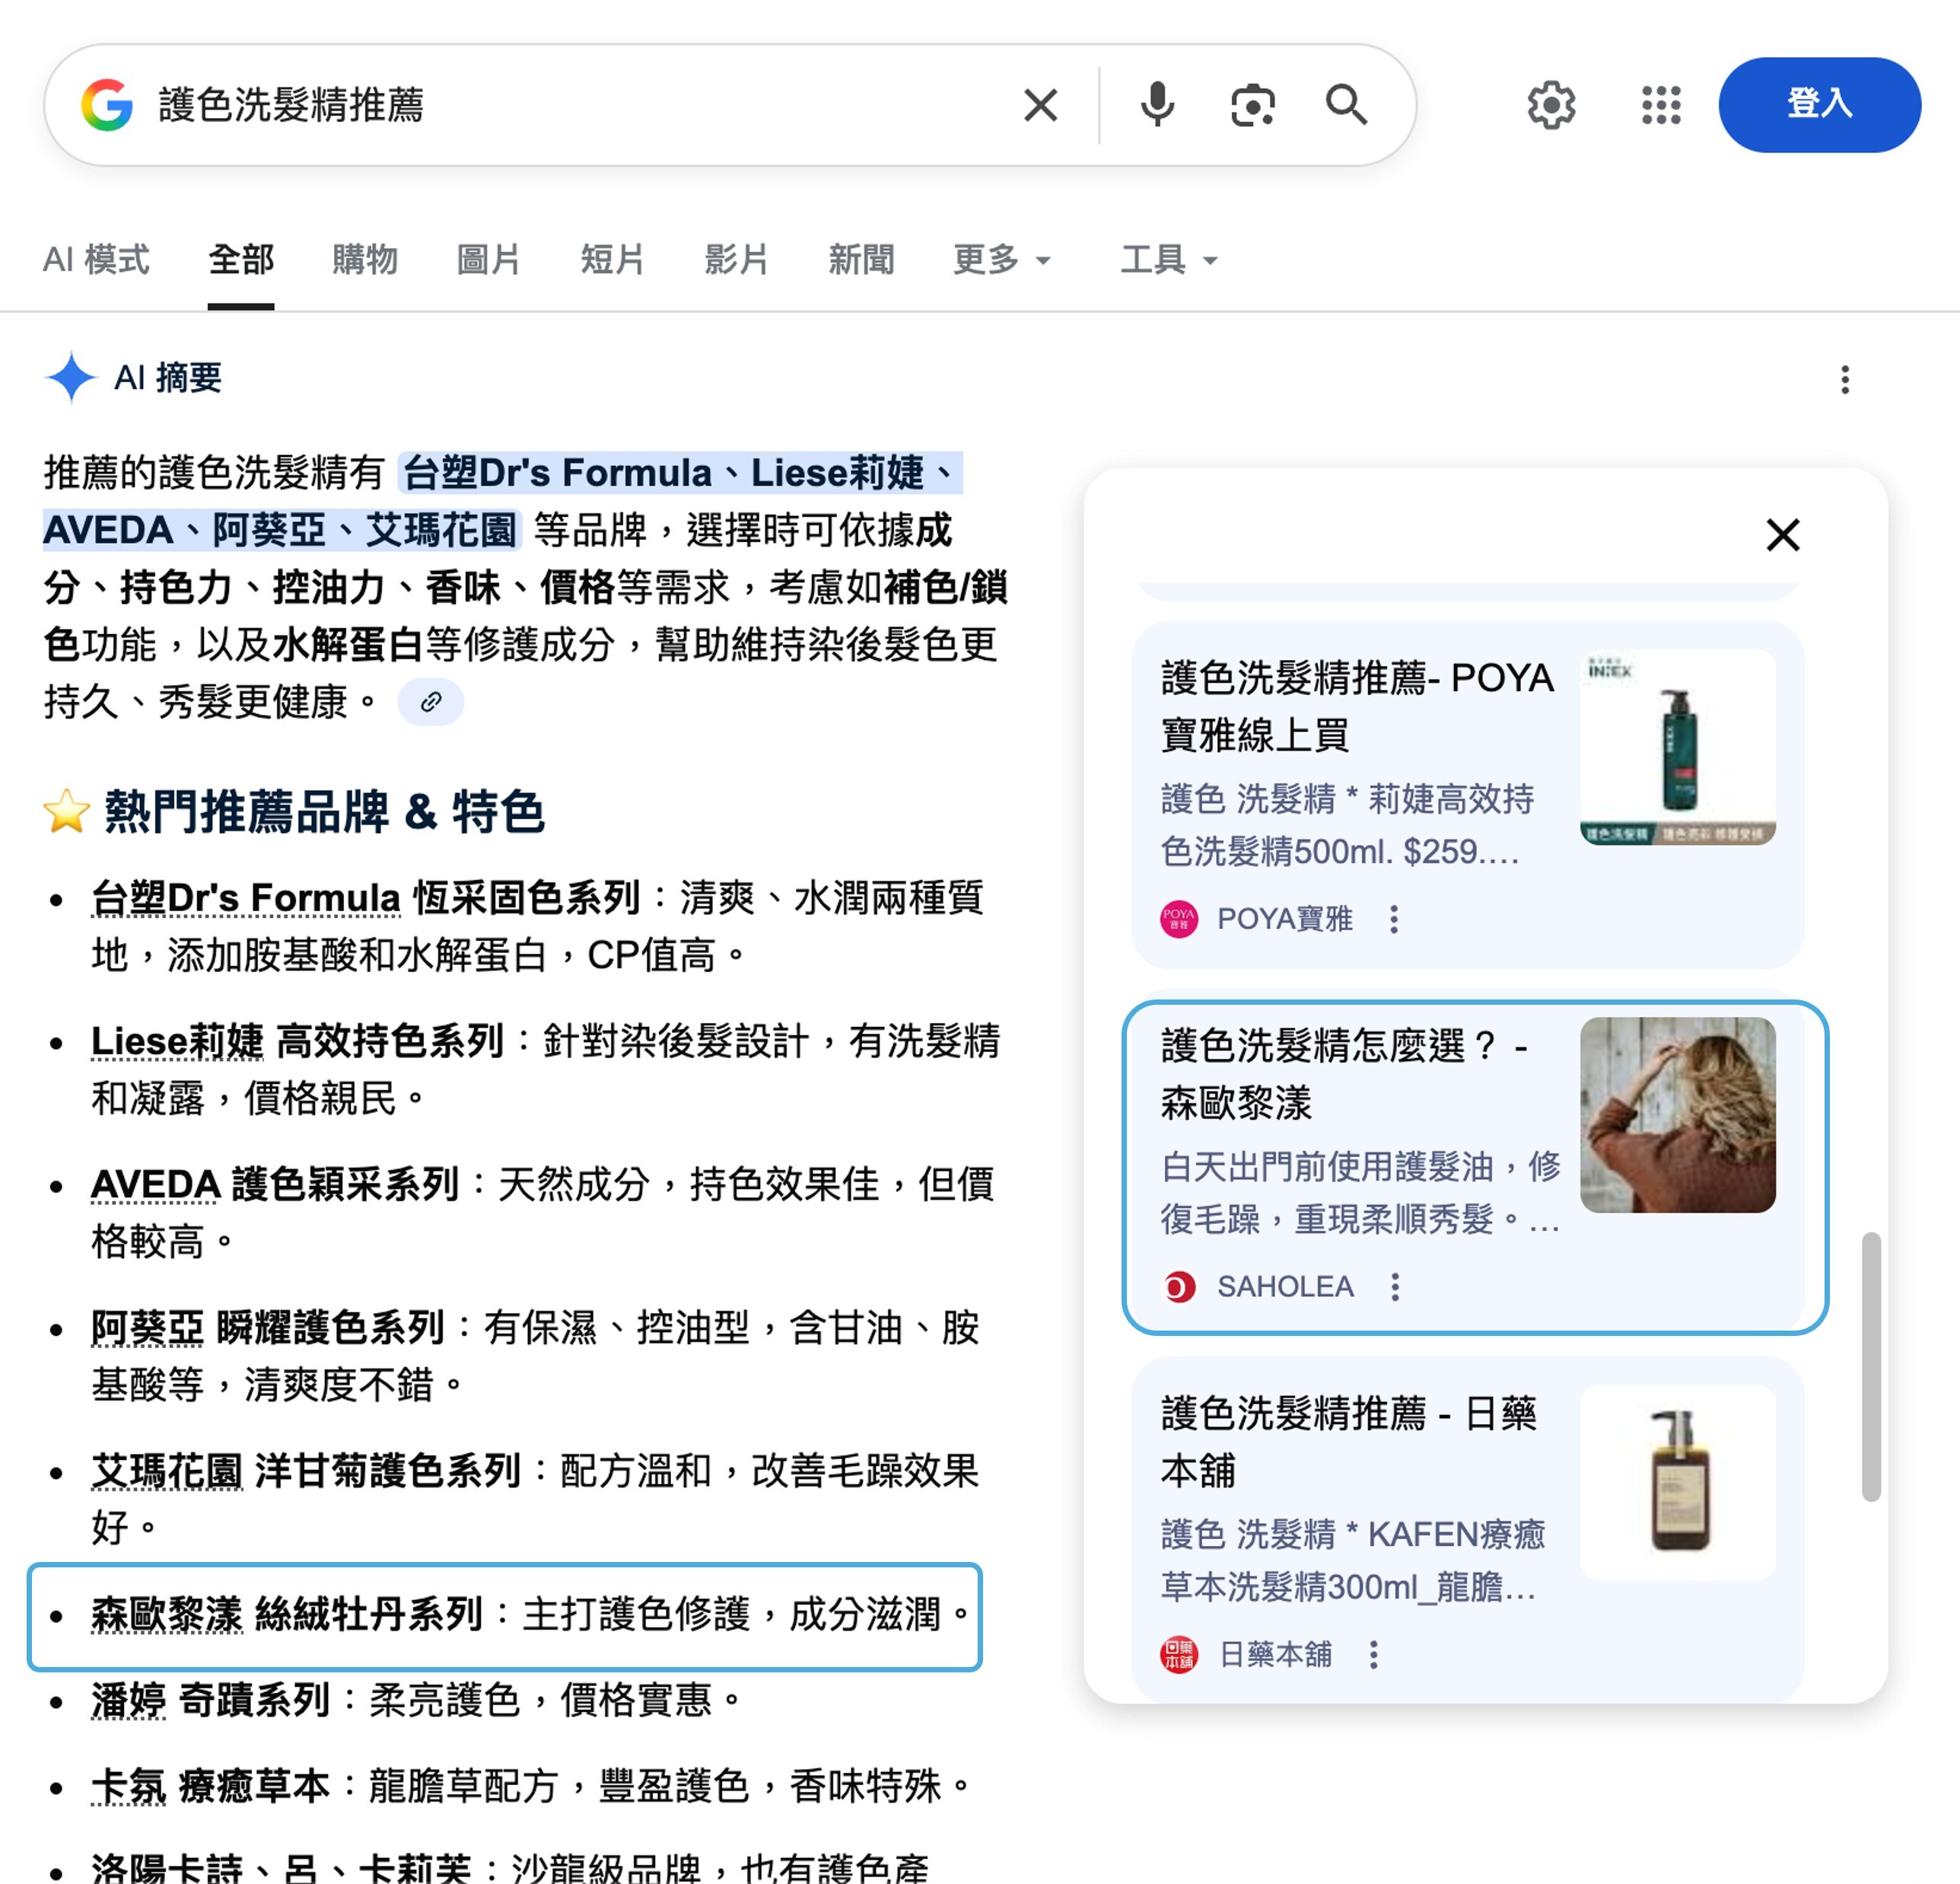Image resolution: width=1960 pixels, height=1884 pixels.
Task: Clear the search box text
Action: click(x=1040, y=104)
